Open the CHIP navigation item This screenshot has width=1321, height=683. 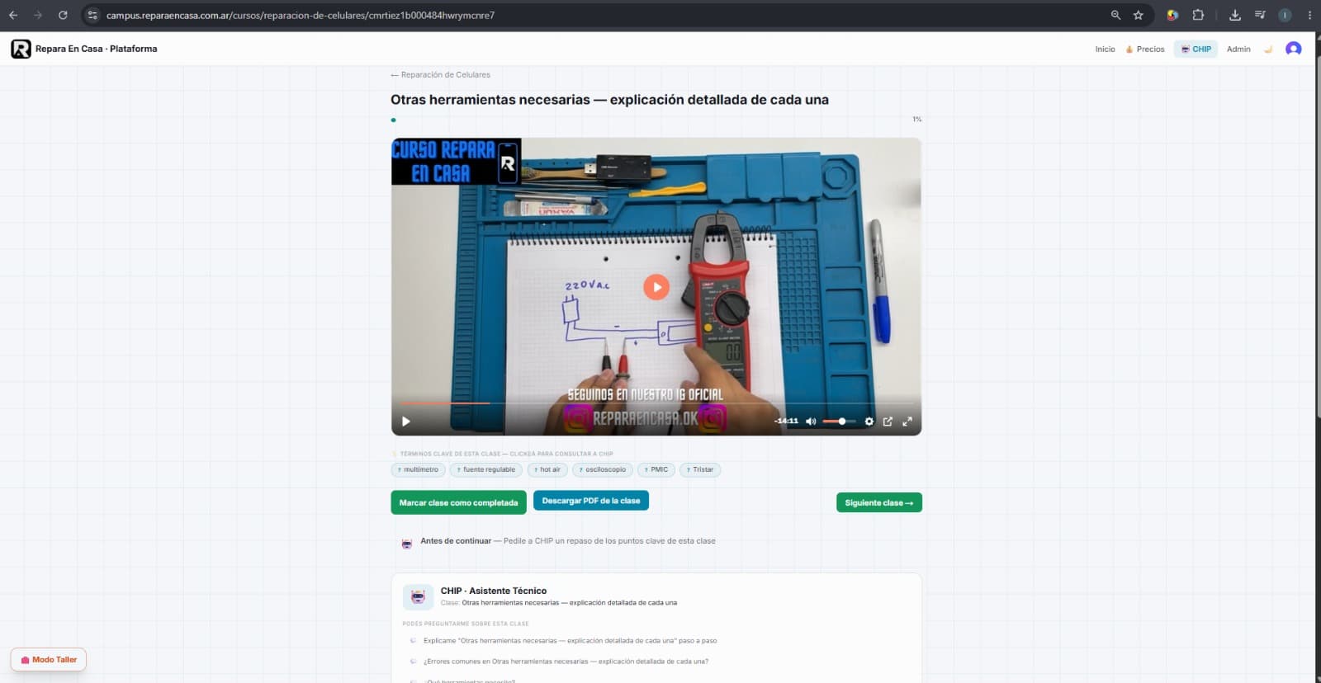tap(1196, 49)
